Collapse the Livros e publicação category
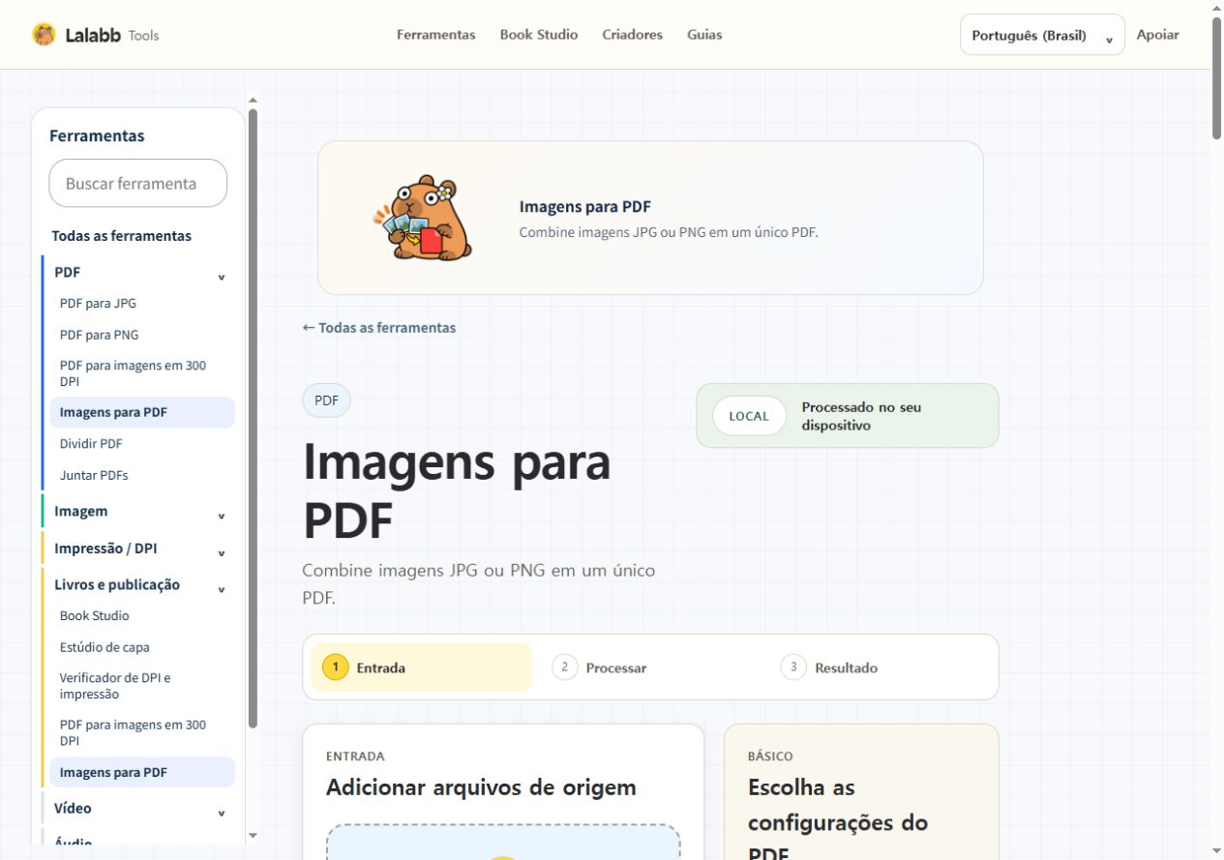 (139, 585)
